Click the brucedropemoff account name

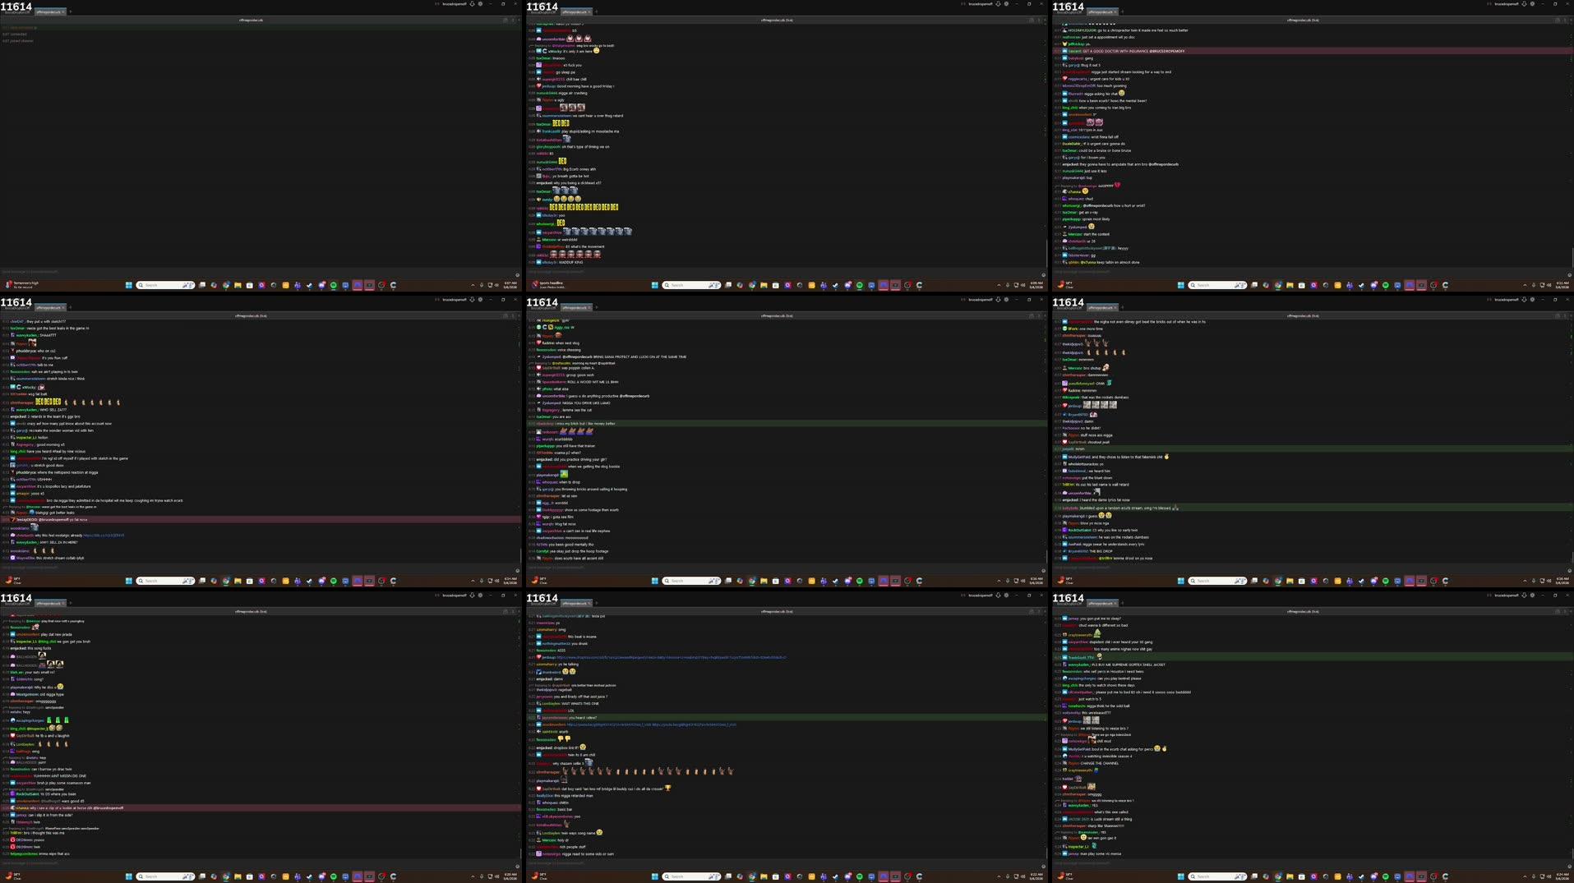pos(456,4)
